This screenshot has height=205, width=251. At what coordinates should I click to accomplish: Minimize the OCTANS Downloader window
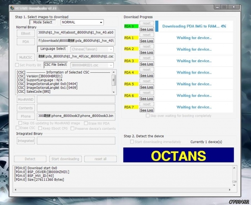click(217, 7)
